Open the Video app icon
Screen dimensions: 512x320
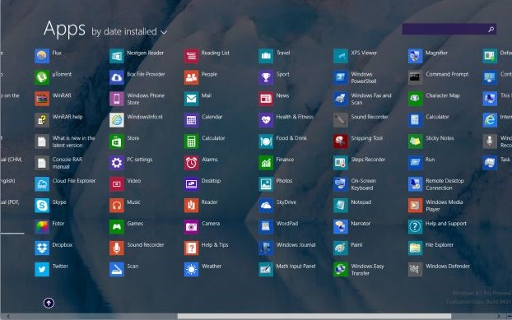click(x=117, y=184)
